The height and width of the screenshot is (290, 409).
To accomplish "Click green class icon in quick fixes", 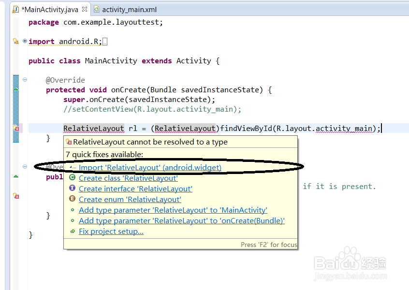I will 72,177.
